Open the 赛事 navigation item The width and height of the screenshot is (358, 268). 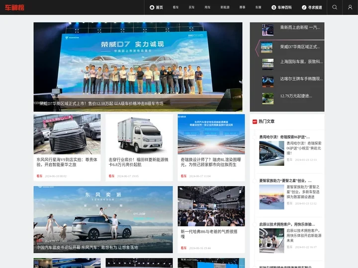[x=242, y=7]
